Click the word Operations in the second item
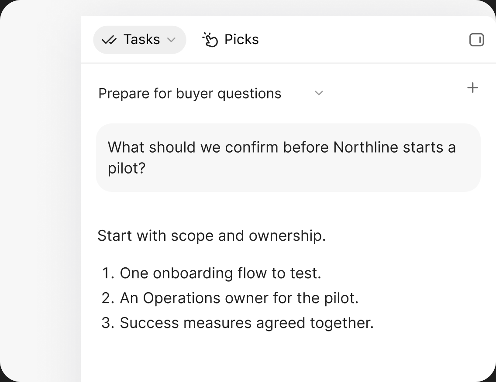This screenshot has width=496, height=382. [x=182, y=298]
